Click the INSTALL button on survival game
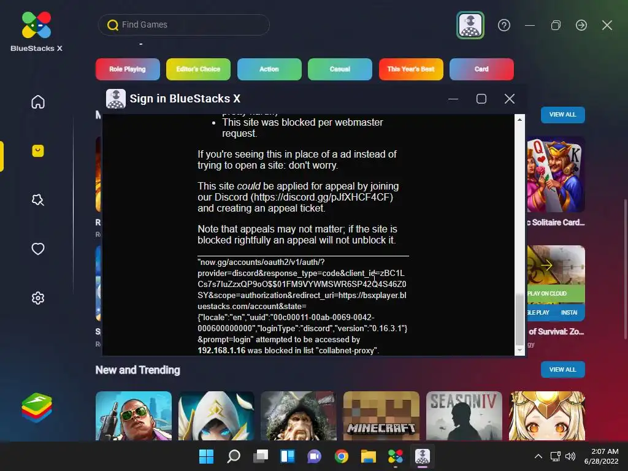This screenshot has height=471, width=628. [x=570, y=312]
